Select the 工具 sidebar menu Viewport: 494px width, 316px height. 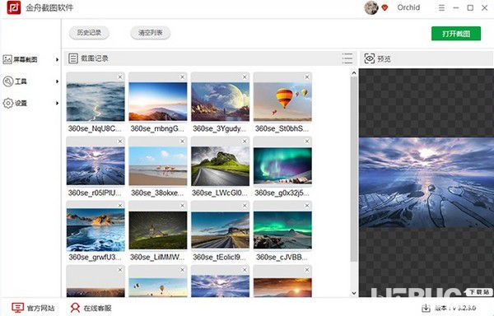[30, 81]
